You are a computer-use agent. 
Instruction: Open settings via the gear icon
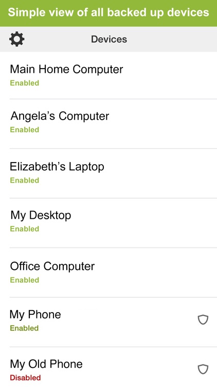[17, 39]
